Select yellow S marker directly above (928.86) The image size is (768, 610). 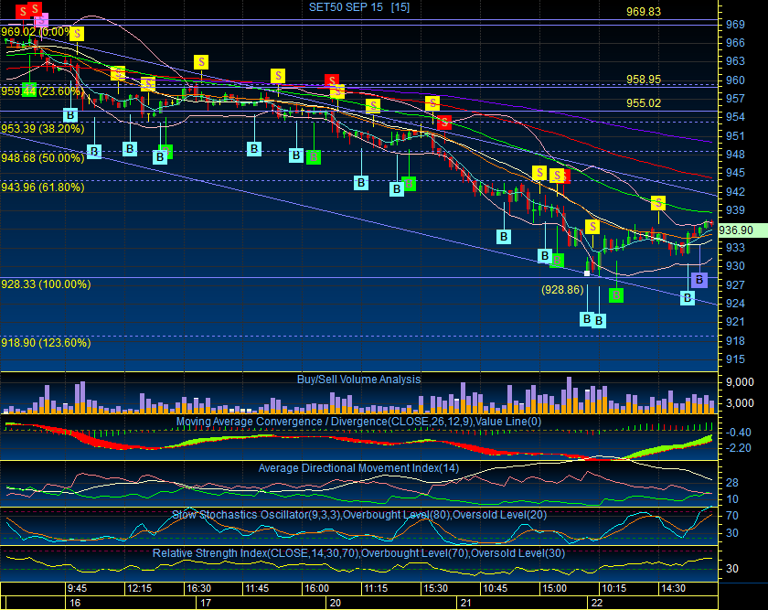592,227
